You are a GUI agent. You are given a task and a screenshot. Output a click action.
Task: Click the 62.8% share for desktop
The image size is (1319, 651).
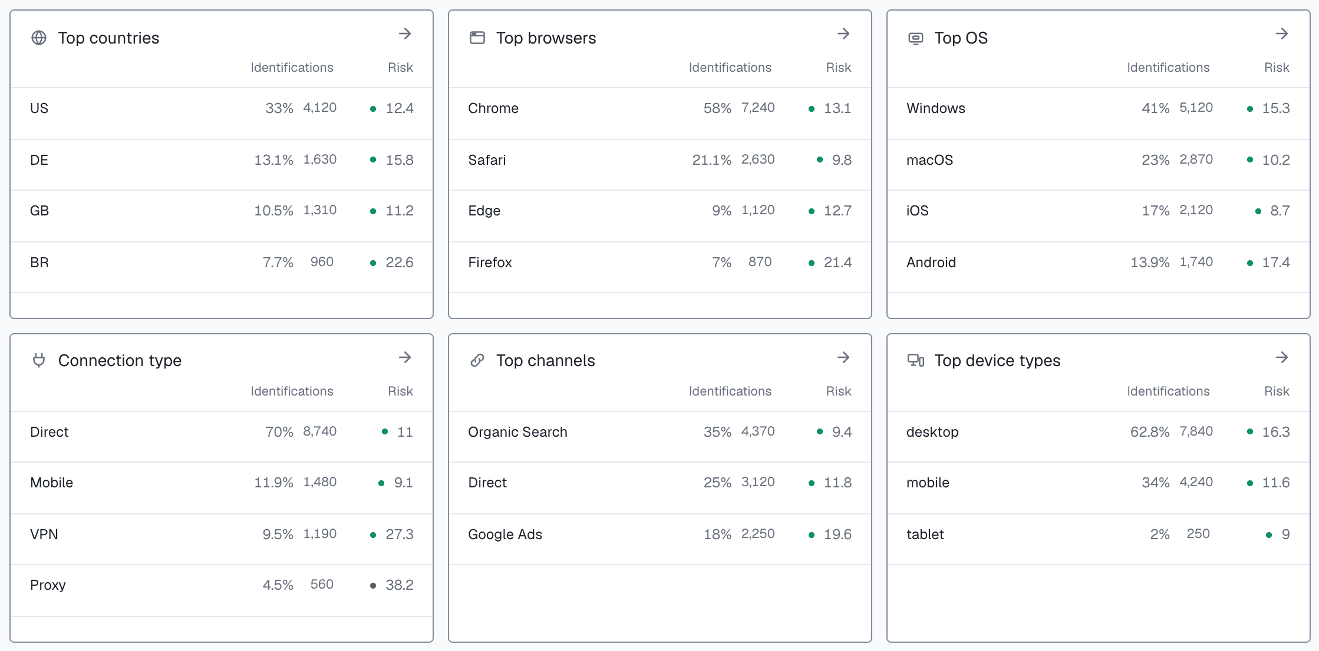coord(1150,432)
